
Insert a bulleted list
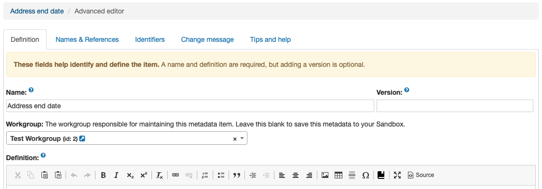[x=221, y=175]
